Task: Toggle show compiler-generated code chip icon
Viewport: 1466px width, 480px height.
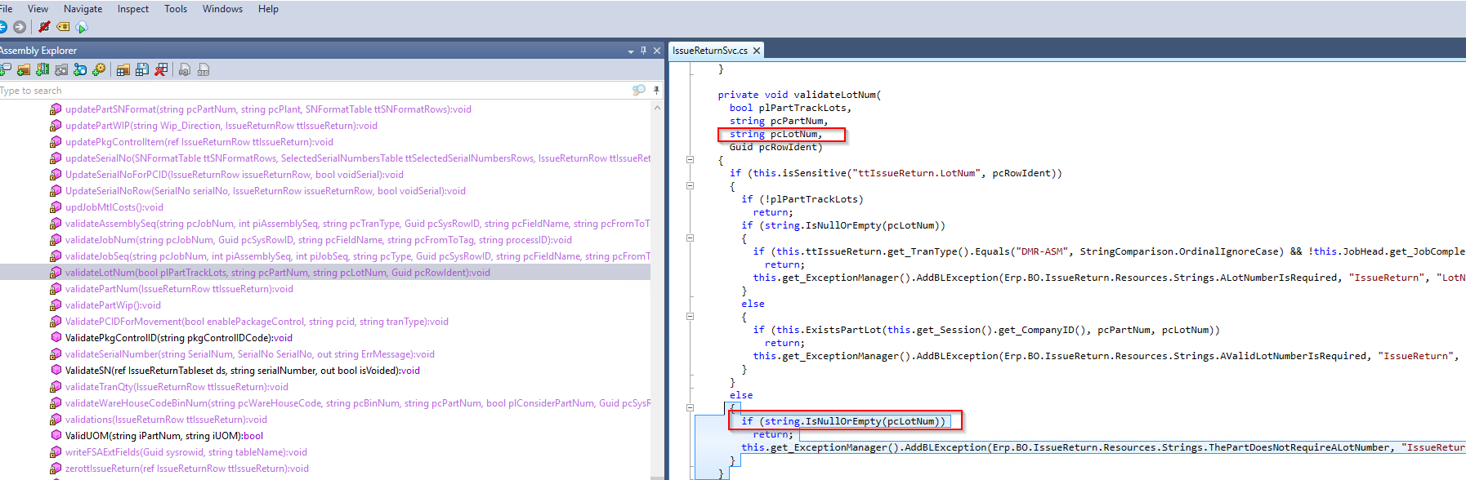Action: pyautogui.click(x=44, y=27)
